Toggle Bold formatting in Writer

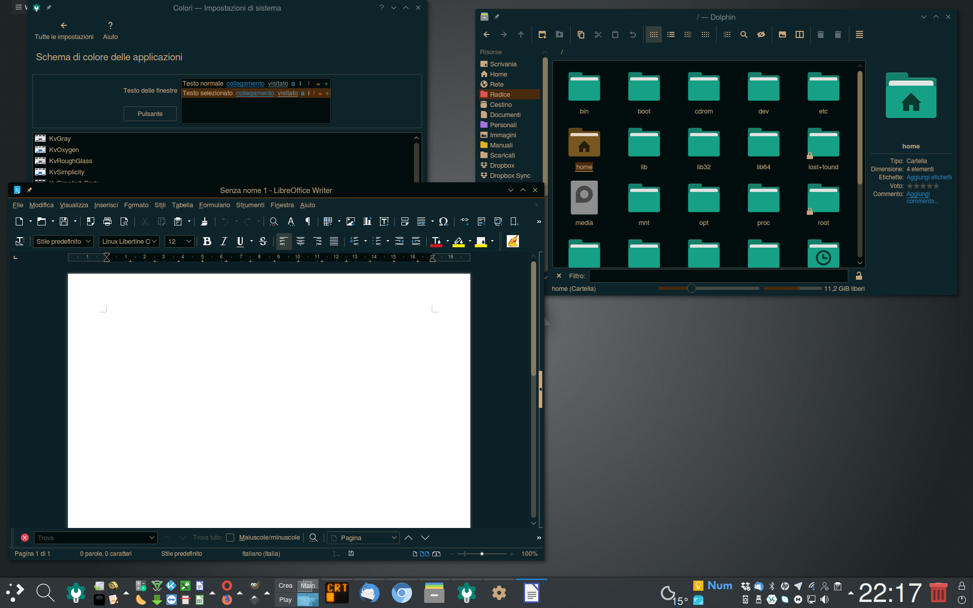point(207,242)
